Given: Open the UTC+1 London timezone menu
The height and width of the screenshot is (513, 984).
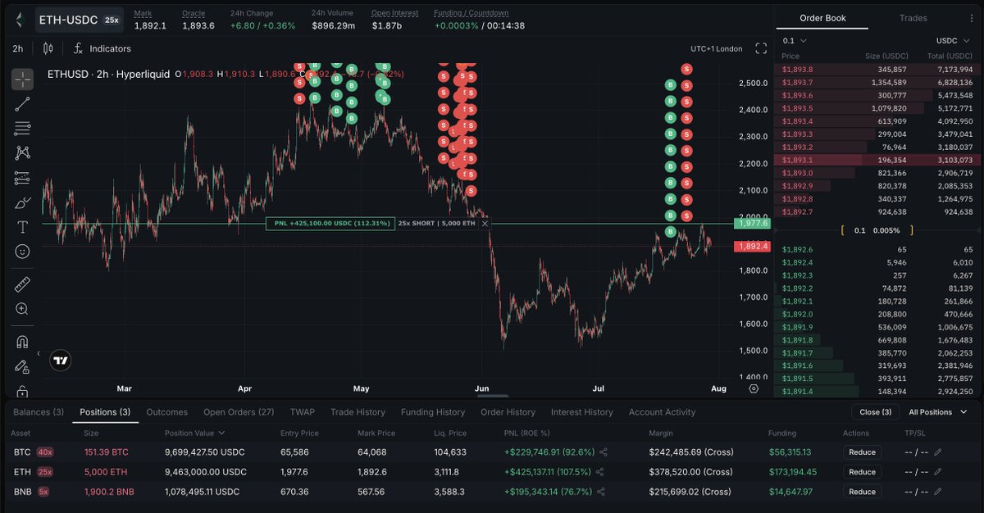Looking at the screenshot, I should pyautogui.click(x=716, y=48).
